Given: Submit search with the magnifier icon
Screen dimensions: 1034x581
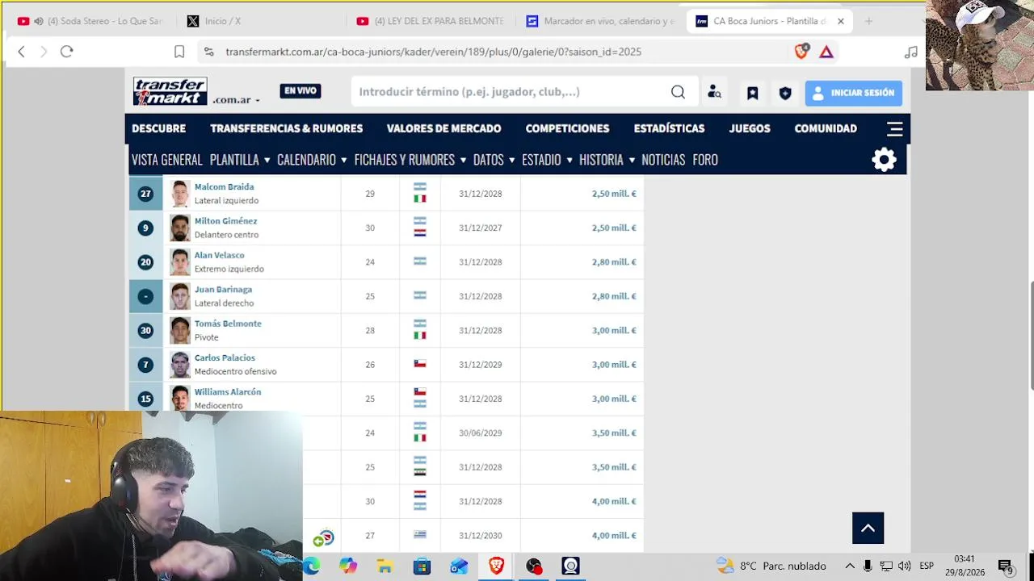Looking at the screenshot, I should [678, 92].
